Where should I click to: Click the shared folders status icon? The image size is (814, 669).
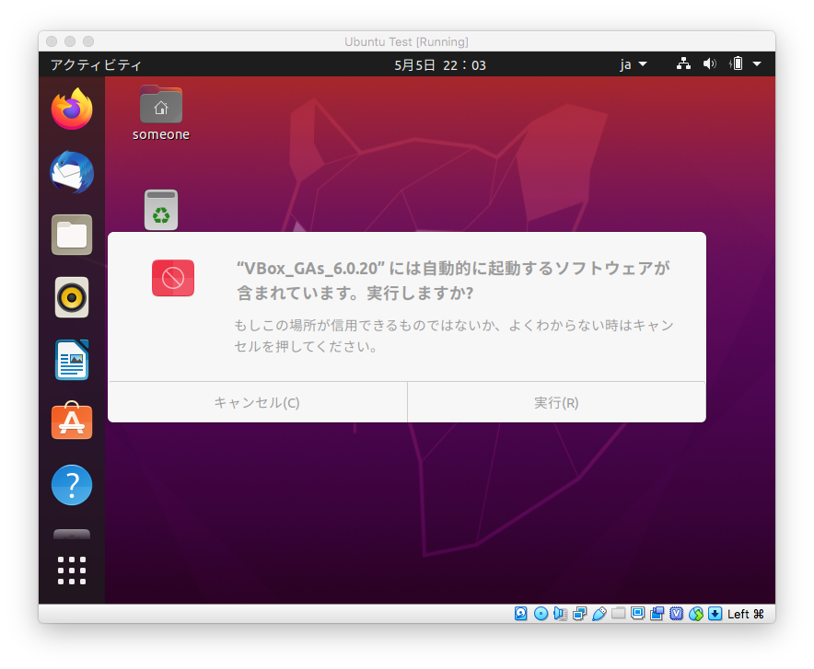pos(618,613)
